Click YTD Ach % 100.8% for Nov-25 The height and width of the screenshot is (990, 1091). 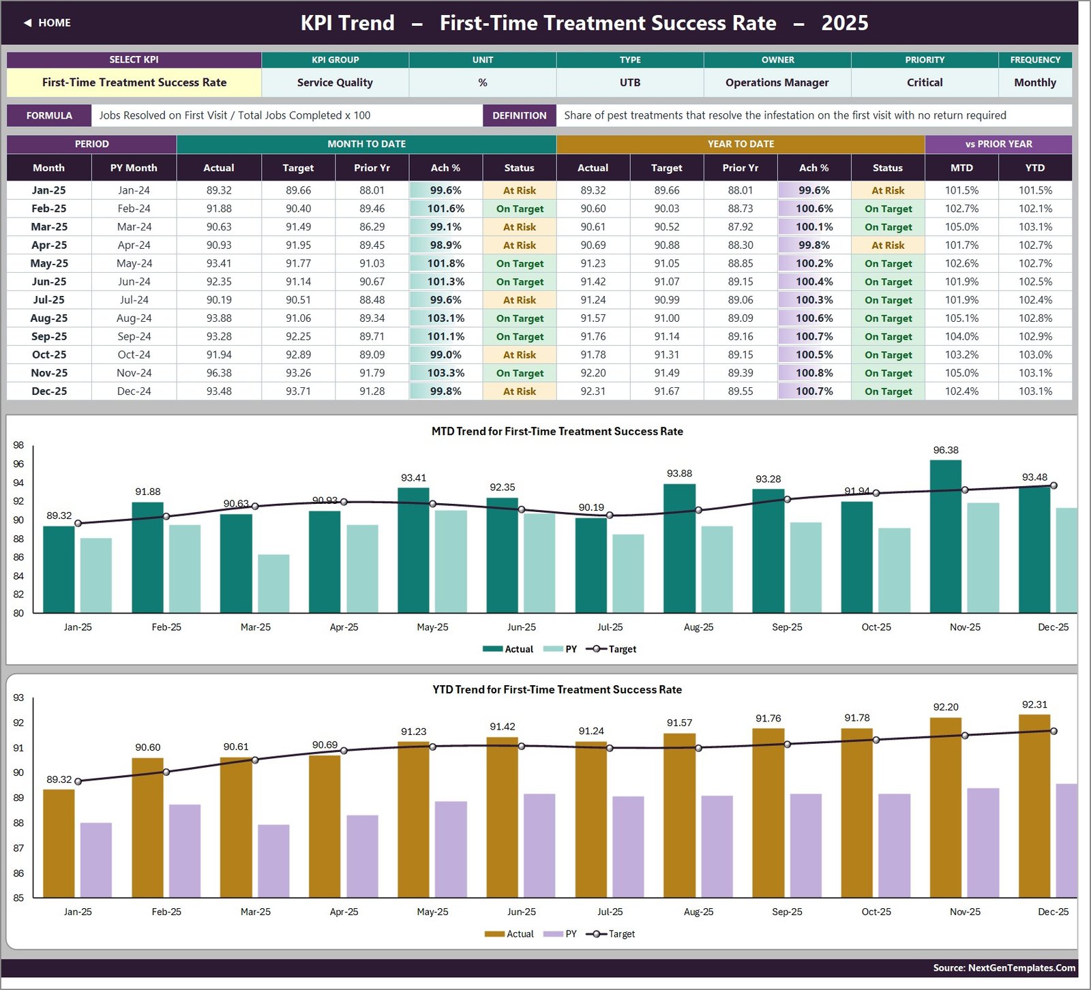click(814, 373)
